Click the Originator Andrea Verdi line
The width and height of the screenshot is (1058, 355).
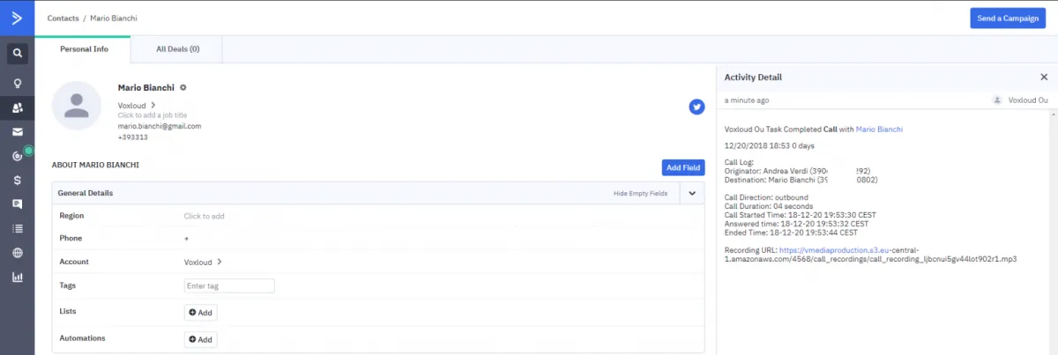(797, 171)
